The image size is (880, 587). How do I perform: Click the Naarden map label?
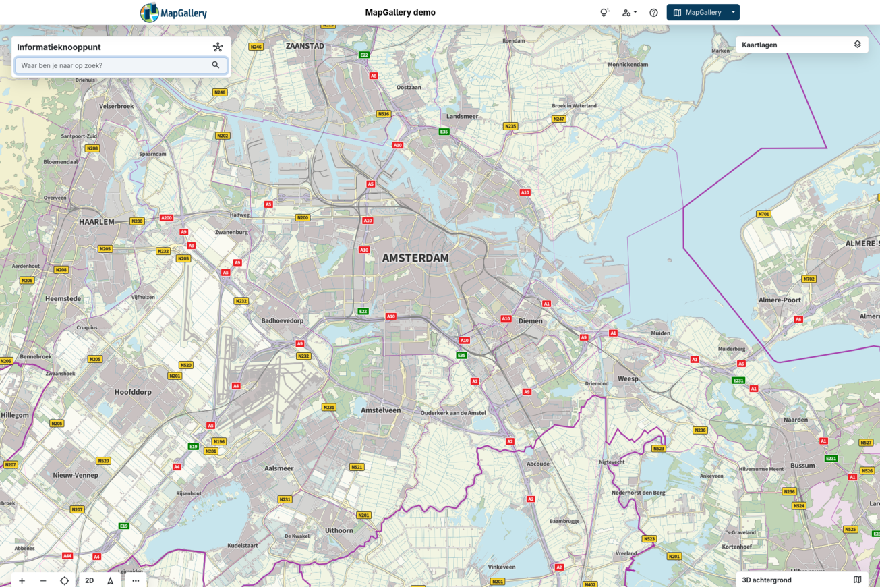796,420
